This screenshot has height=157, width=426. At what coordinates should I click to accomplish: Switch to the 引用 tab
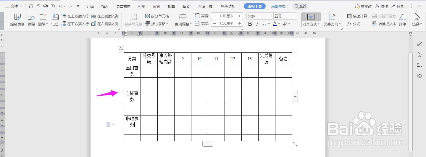141,6
